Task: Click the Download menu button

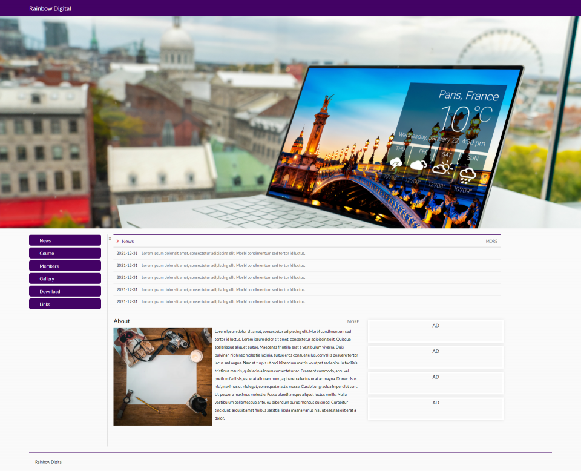Action: pos(65,291)
